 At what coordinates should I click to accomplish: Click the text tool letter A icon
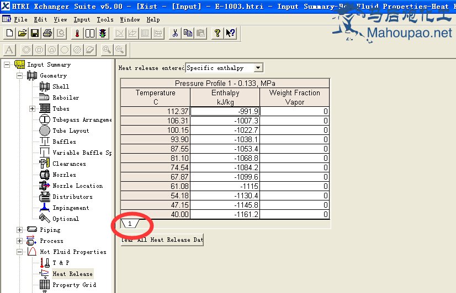coord(9,50)
